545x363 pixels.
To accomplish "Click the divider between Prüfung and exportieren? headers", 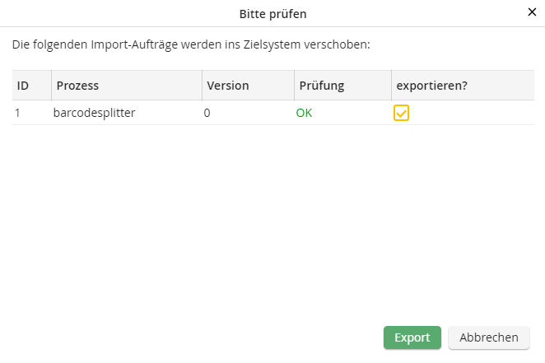I will pos(391,86).
